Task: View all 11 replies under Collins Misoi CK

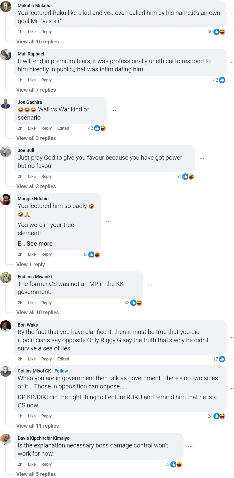Action: [x=37, y=426]
